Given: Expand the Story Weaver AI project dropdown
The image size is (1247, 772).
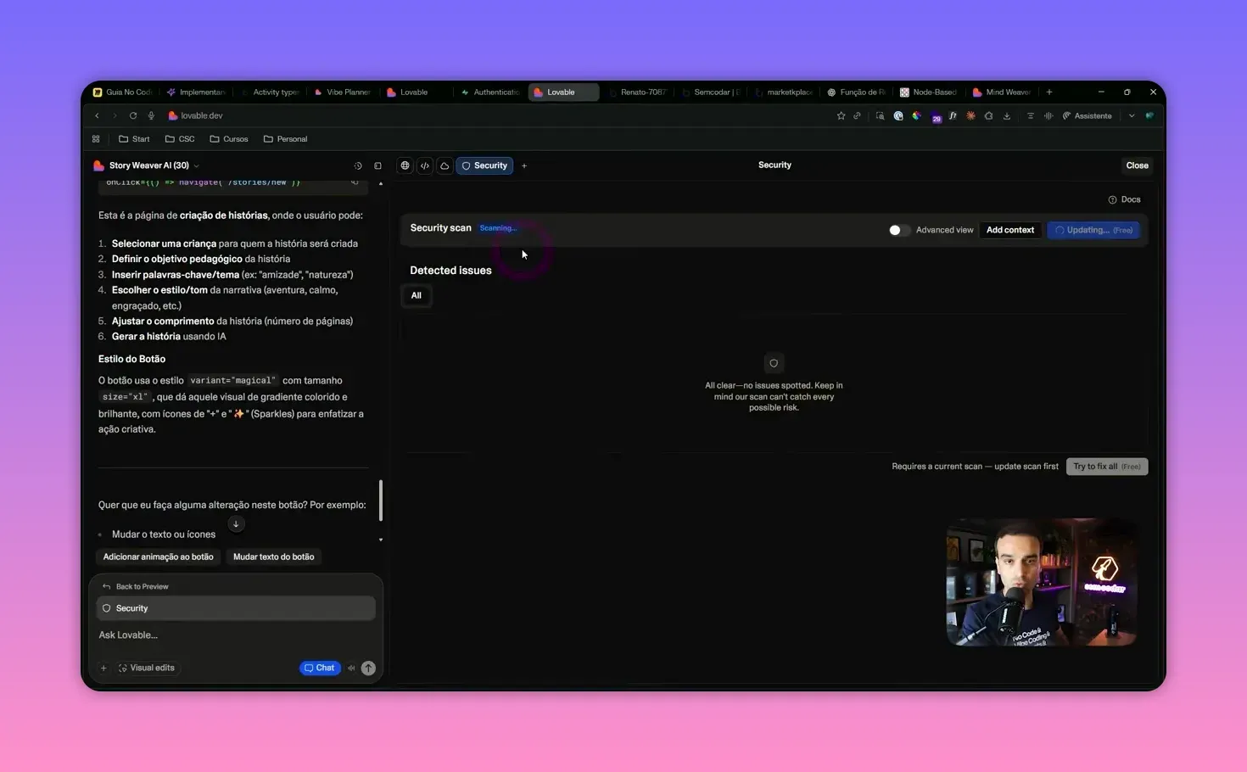Looking at the screenshot, I should click(197, 166).
